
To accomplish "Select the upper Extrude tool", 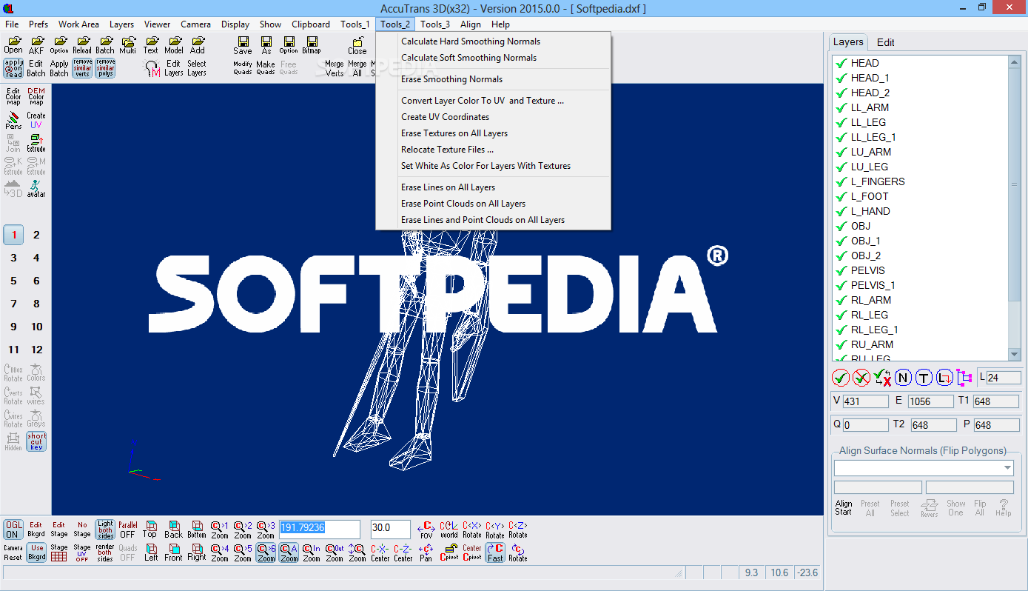I will coord(36,144).
